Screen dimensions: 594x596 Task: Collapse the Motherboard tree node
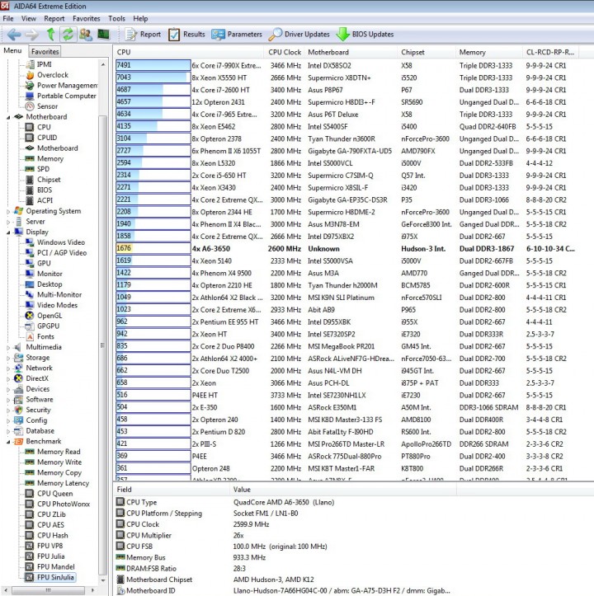coord(8,117)
